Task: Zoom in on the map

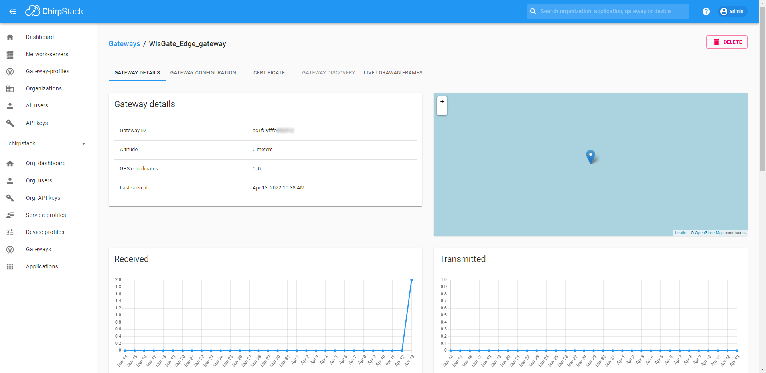Action: coord(442,101)
